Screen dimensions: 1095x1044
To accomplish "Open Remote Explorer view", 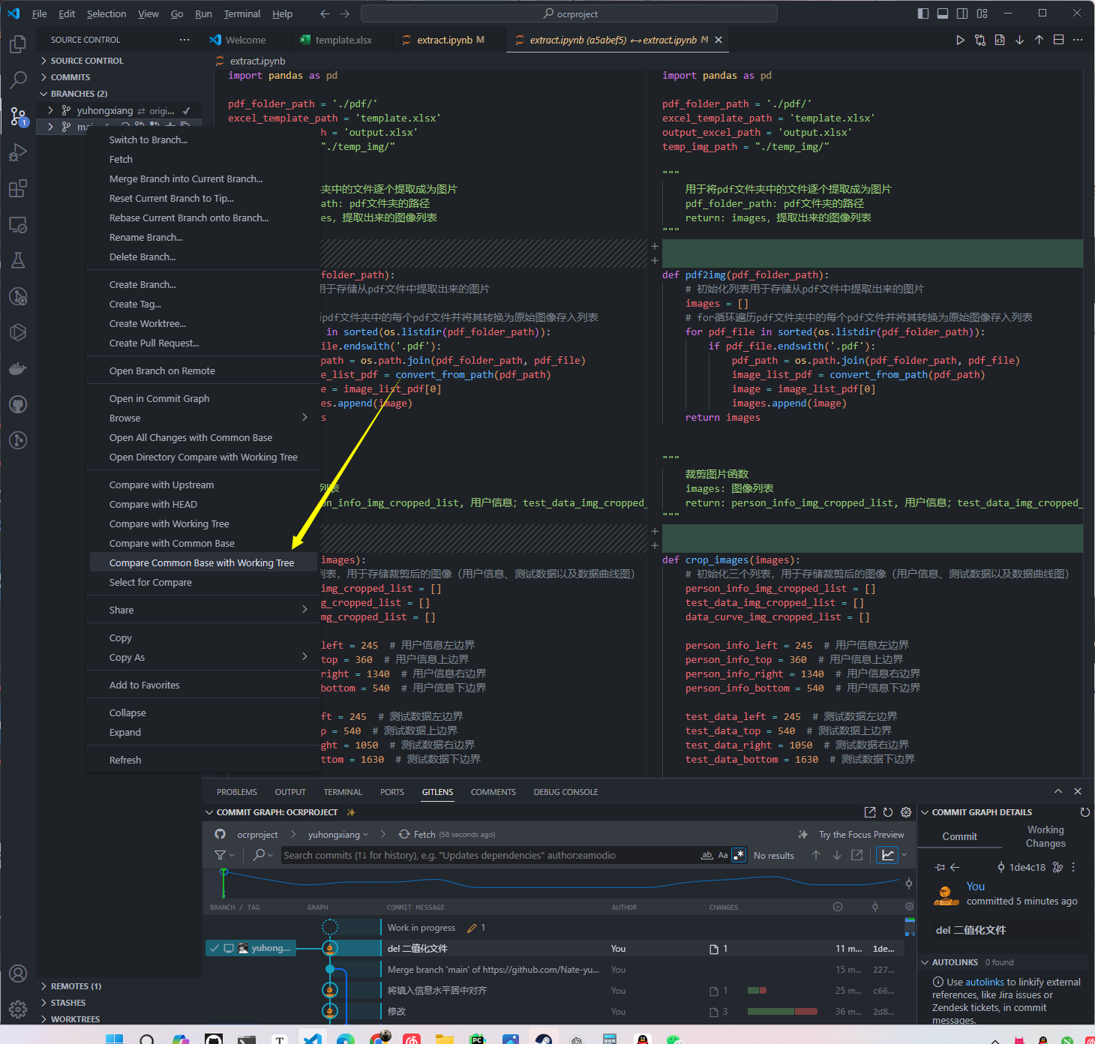I will click(x=18, y=224).
